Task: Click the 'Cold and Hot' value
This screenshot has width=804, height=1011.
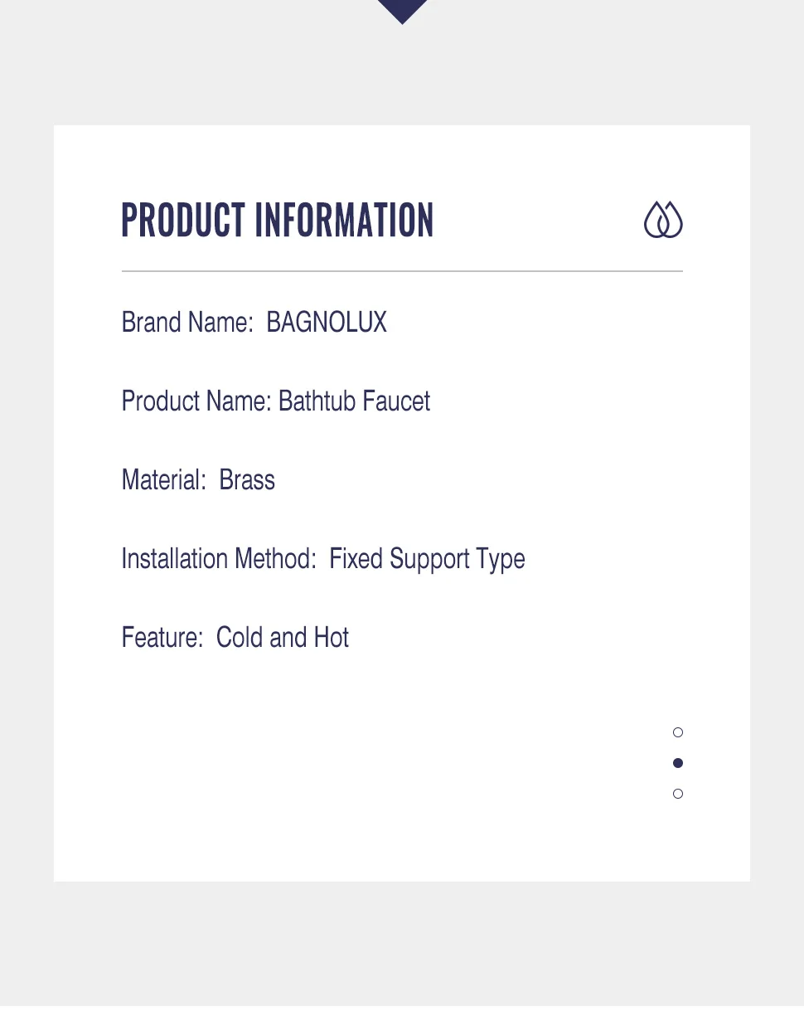Action: click(283, 638)
